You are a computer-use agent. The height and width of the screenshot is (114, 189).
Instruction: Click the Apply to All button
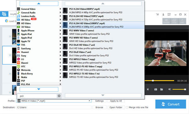[x=116, y=101]
